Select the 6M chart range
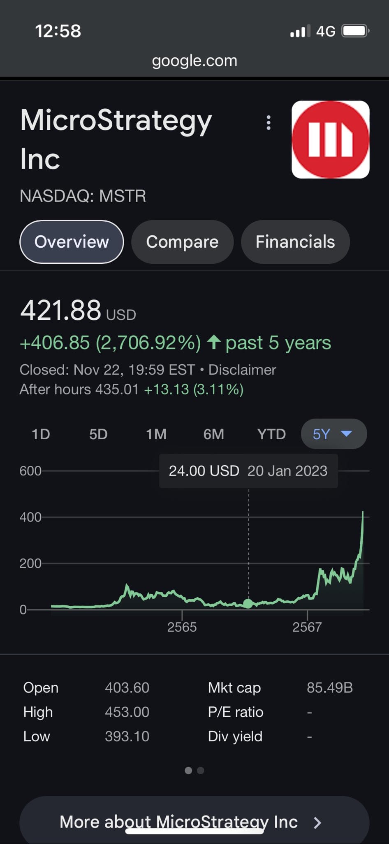Screen dimensions: 389x844 pyautogui.click(x=214, y=434)
